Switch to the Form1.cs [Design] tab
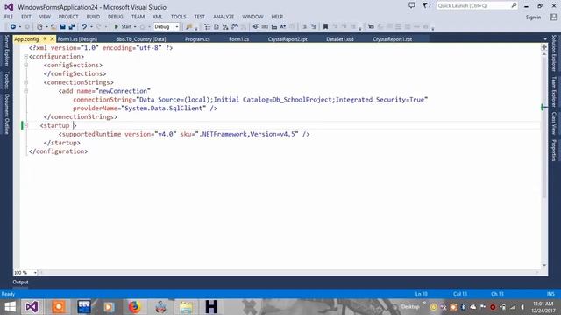This screenshot has width=561, height=315. [77, 39]
